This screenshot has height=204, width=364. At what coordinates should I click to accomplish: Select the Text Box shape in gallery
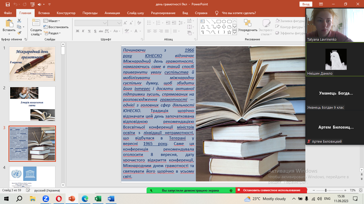(203, 22)
